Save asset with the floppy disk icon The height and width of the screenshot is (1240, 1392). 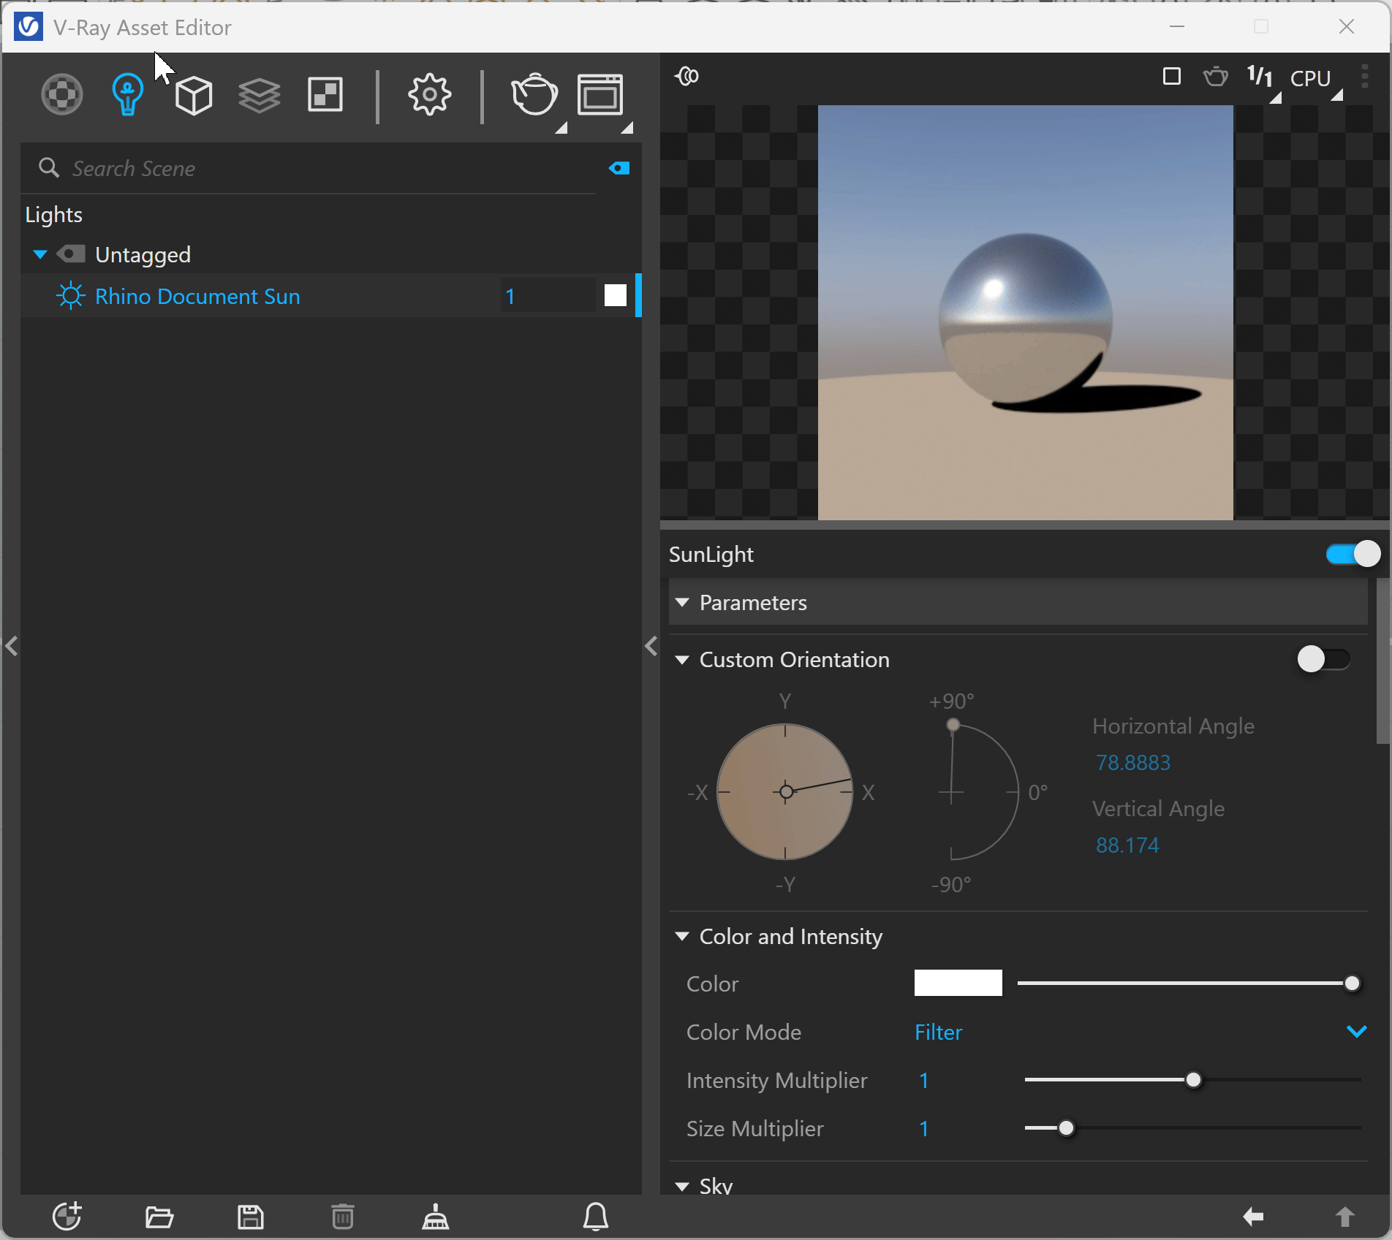click(x=251, y=1217)
